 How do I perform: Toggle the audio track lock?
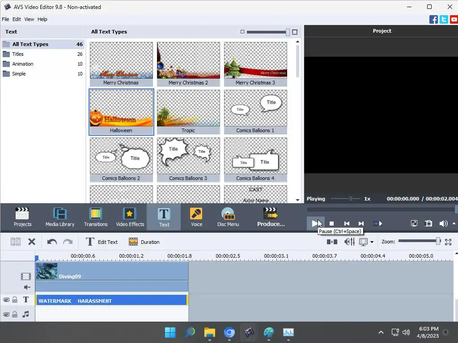click(x=15, y=314)
